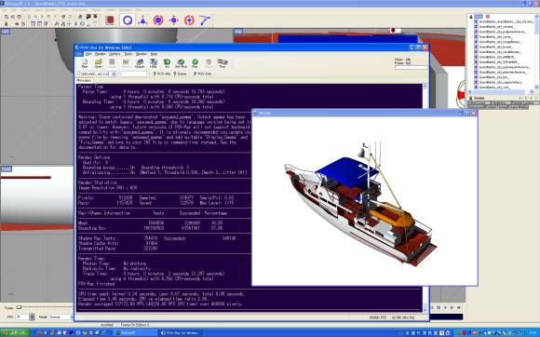Click the Tray icon in POV-Ray toolbar

(x=223, y=63)
